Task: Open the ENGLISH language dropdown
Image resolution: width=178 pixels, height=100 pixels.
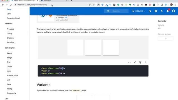Action: click(139, 11)
